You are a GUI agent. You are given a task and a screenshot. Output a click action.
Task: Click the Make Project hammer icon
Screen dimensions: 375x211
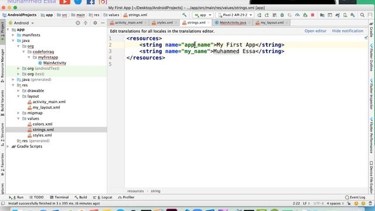coord(184,15)
